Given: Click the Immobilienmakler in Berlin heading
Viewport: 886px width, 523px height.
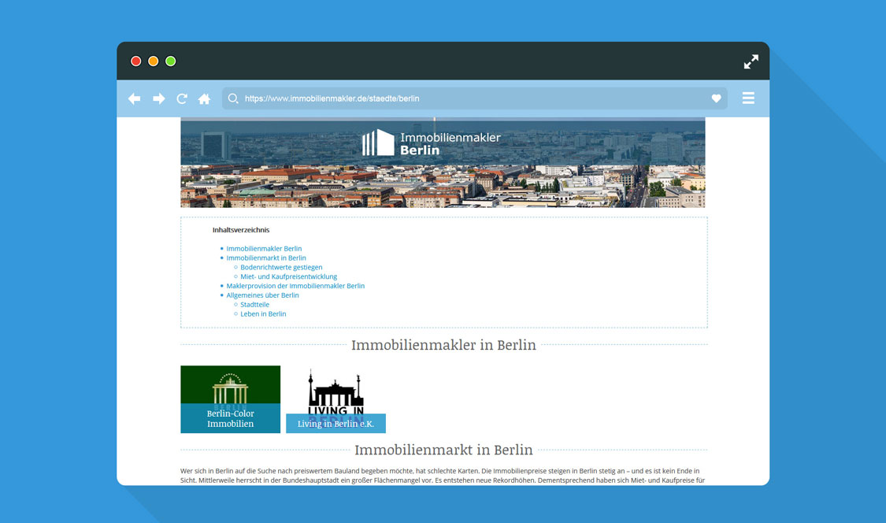Looking at the screenshot, I should click(443, 345).
